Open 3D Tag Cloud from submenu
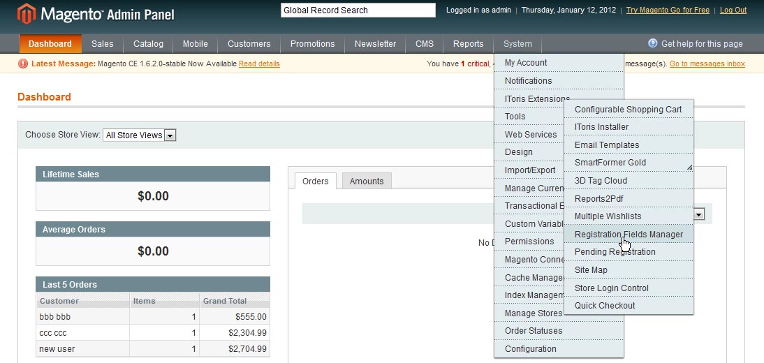 [629, 180]
